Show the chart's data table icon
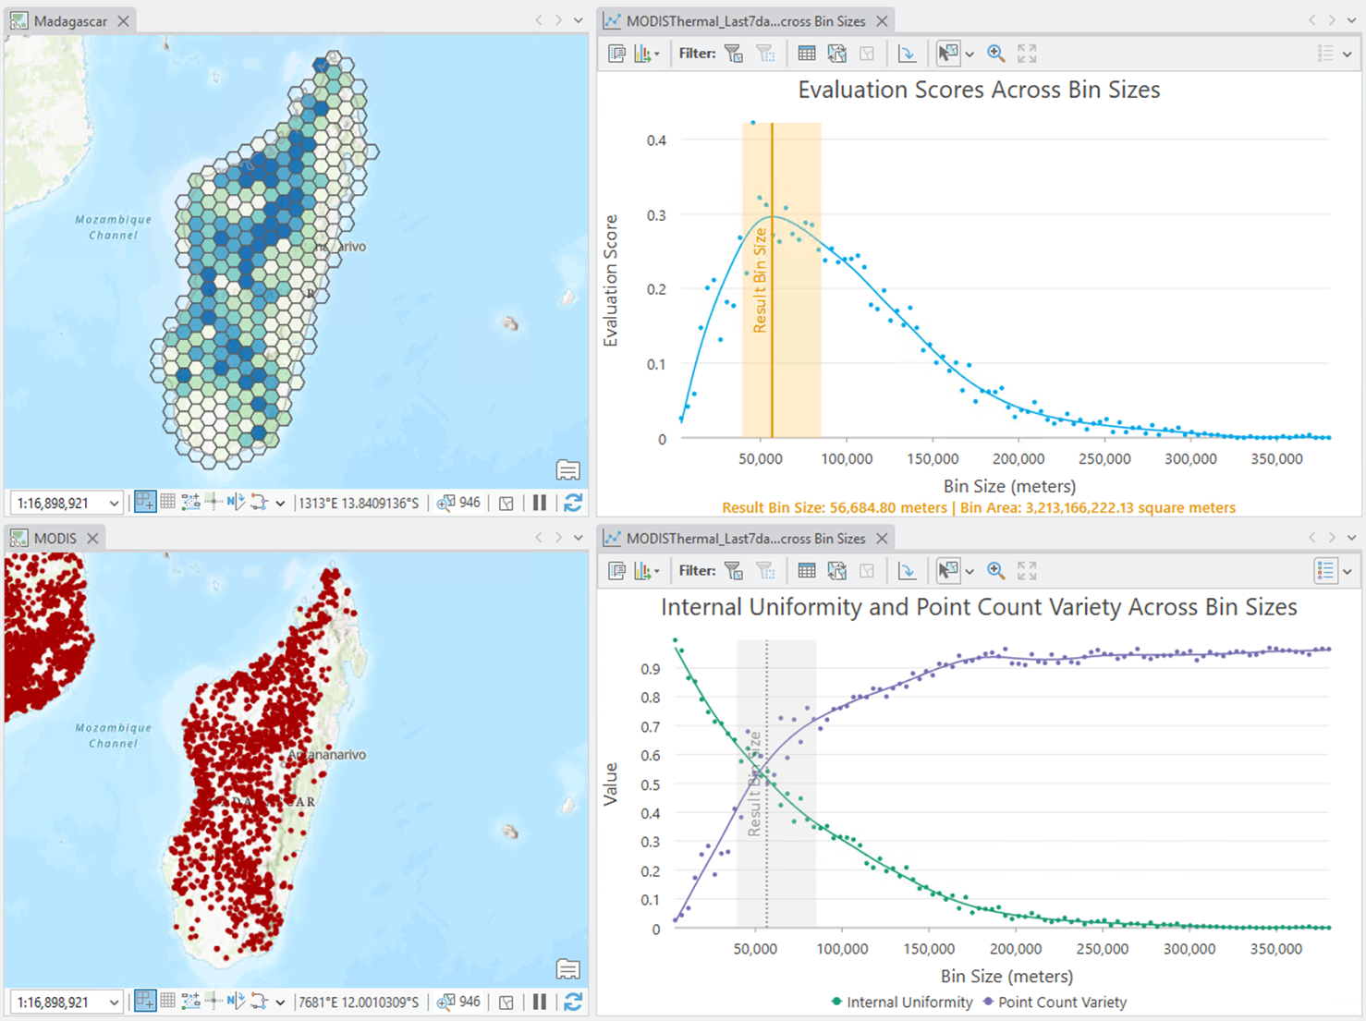The height and width of the screenshot is (1021, 1366). point(806,53)
